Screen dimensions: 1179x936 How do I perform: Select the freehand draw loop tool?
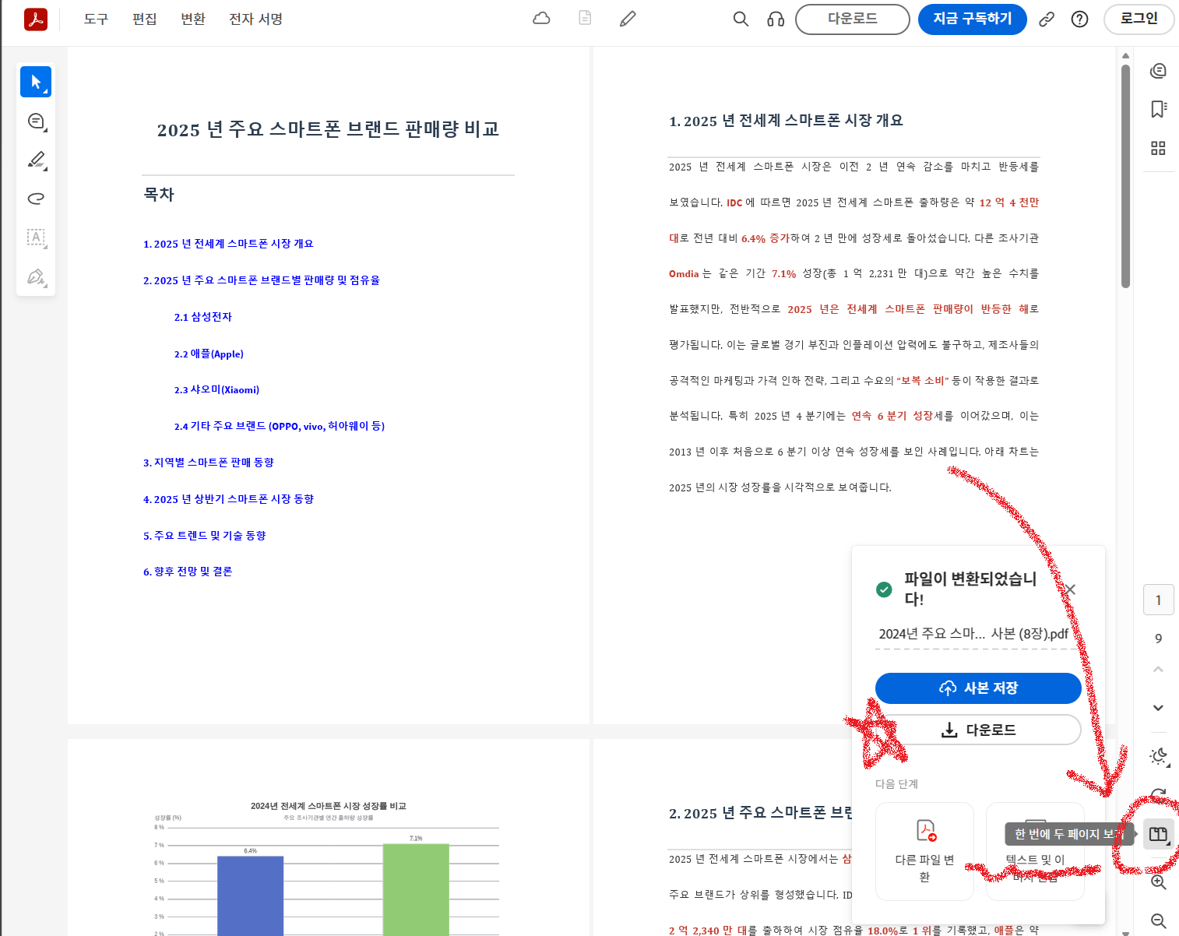(x=36, y=199)
